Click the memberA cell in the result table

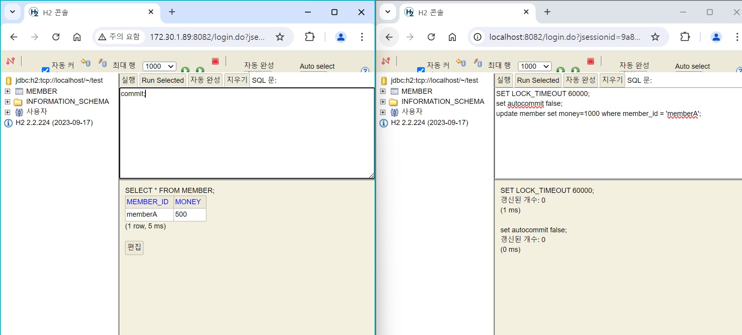point(149,214)
